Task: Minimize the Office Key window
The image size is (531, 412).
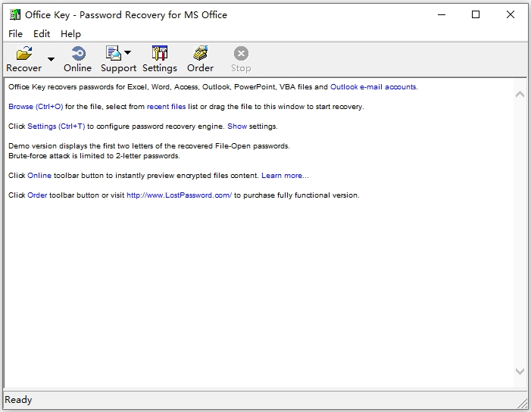Action: 442,14
